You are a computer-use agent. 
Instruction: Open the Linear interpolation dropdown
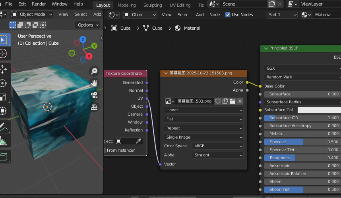click(x=203, y=110)
